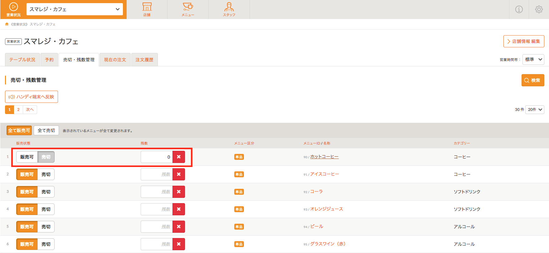Click the 検索 search button
The width and height of the screenshot is (549, 253).
click(533, 80)
